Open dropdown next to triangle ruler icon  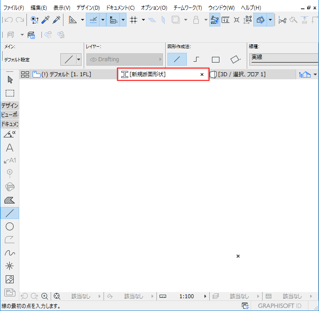pos(82,20)
